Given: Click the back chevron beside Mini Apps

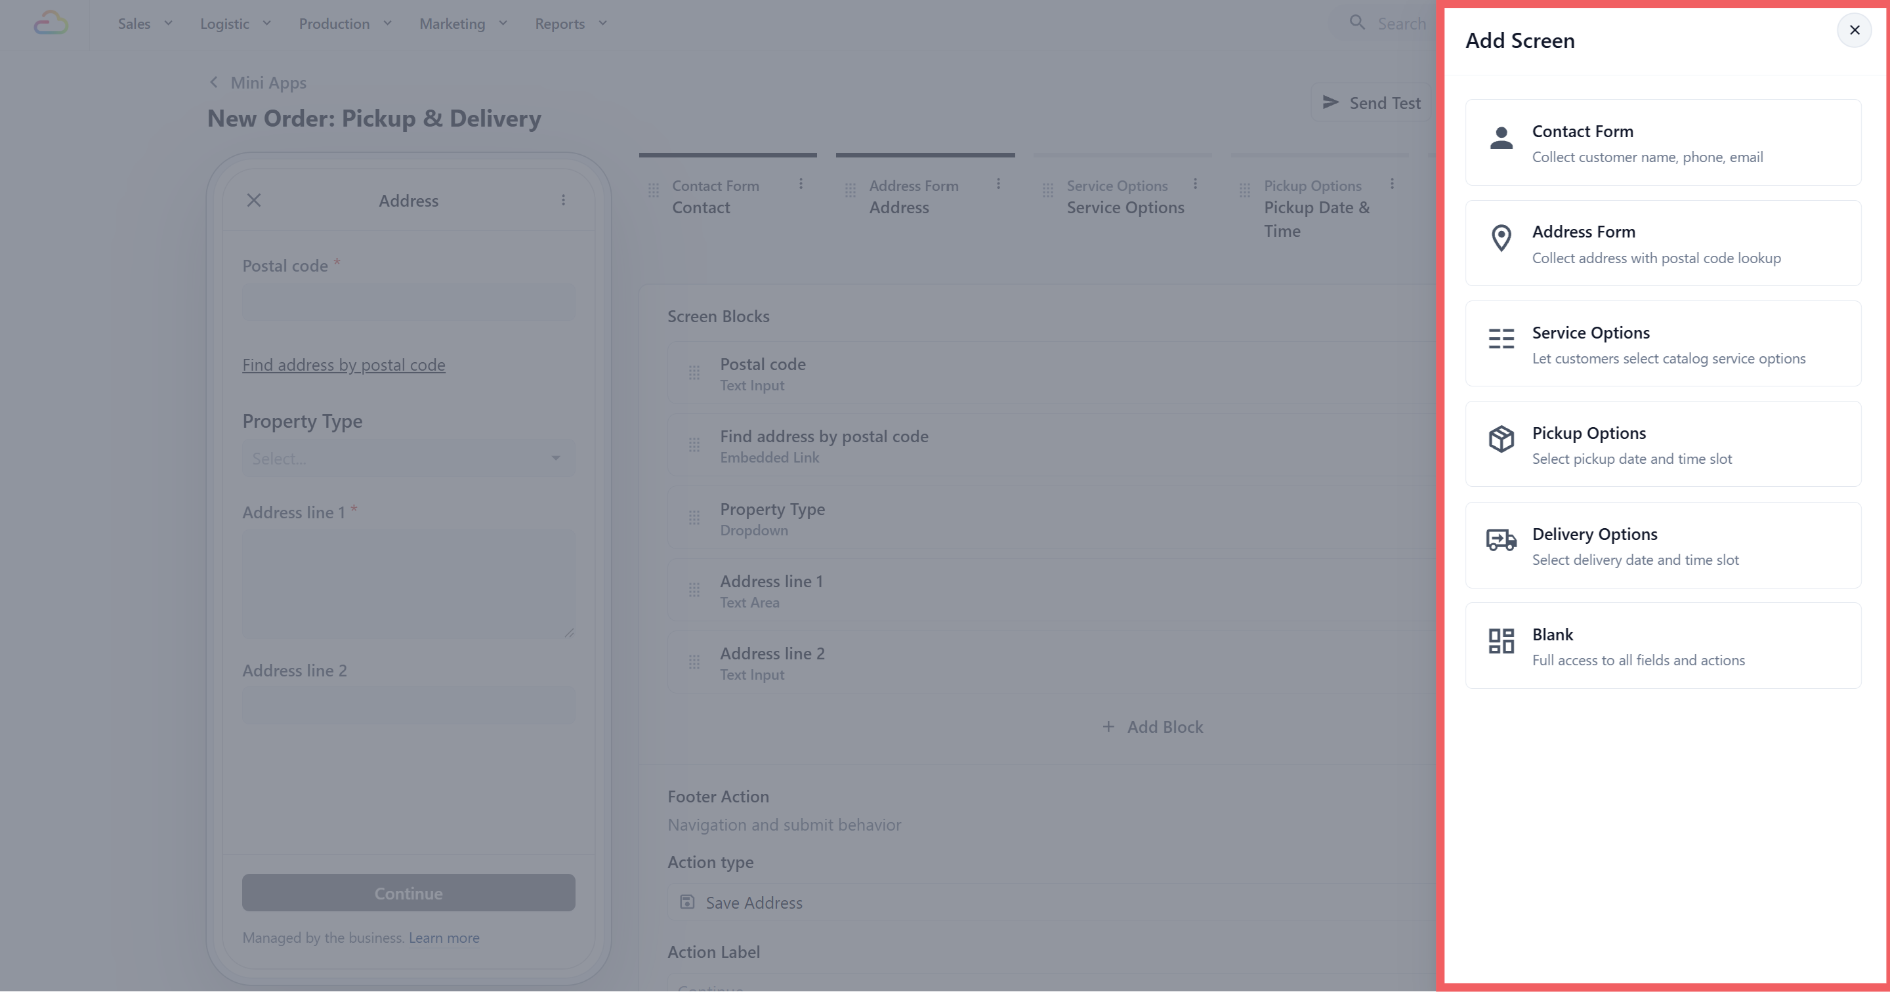Looking at the screenshot, I should click(213, 82).
